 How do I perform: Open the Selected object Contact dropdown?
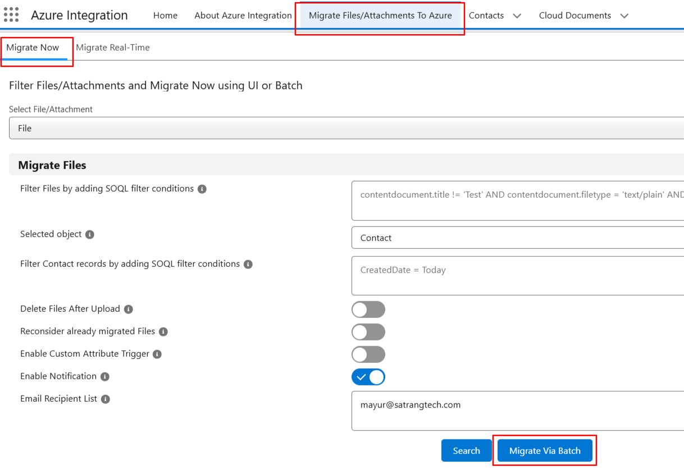[x=518, y=238]
